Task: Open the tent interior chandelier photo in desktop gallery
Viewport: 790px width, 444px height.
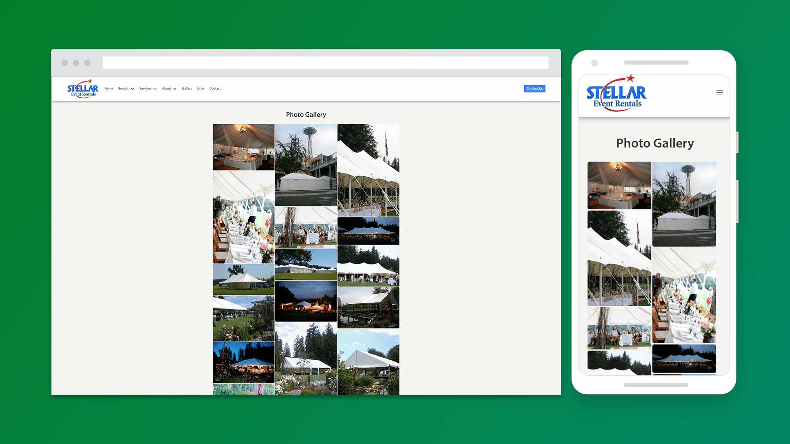Action: (x=244, y=147)
